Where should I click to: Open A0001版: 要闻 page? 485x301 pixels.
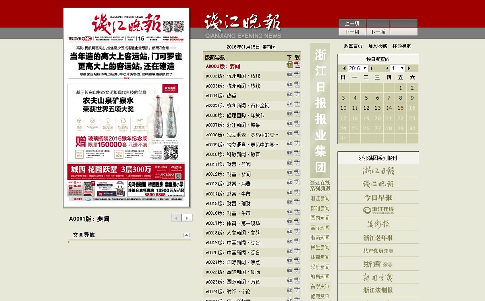(x=223, y=66)
